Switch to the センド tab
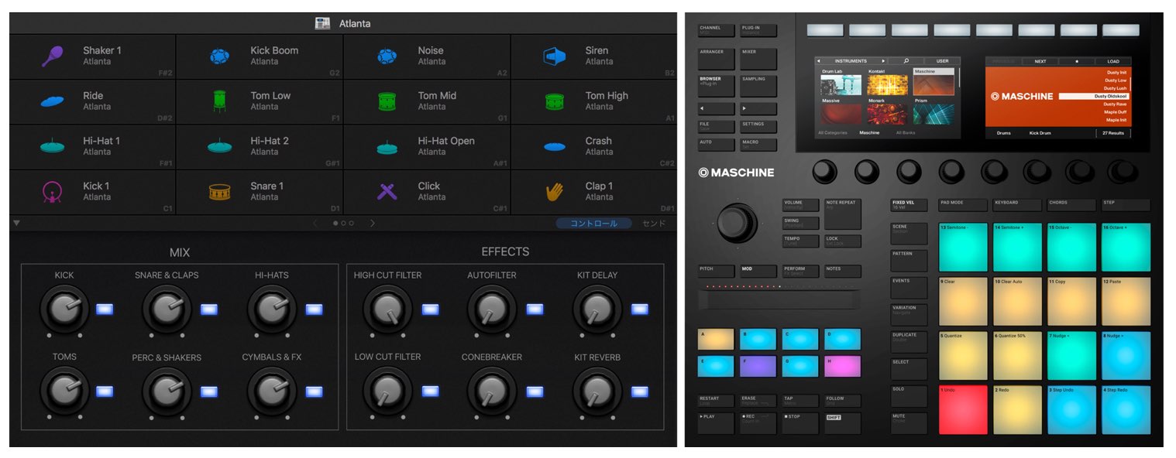Viewport: 1176px width, 458px height. pos(654,223)
